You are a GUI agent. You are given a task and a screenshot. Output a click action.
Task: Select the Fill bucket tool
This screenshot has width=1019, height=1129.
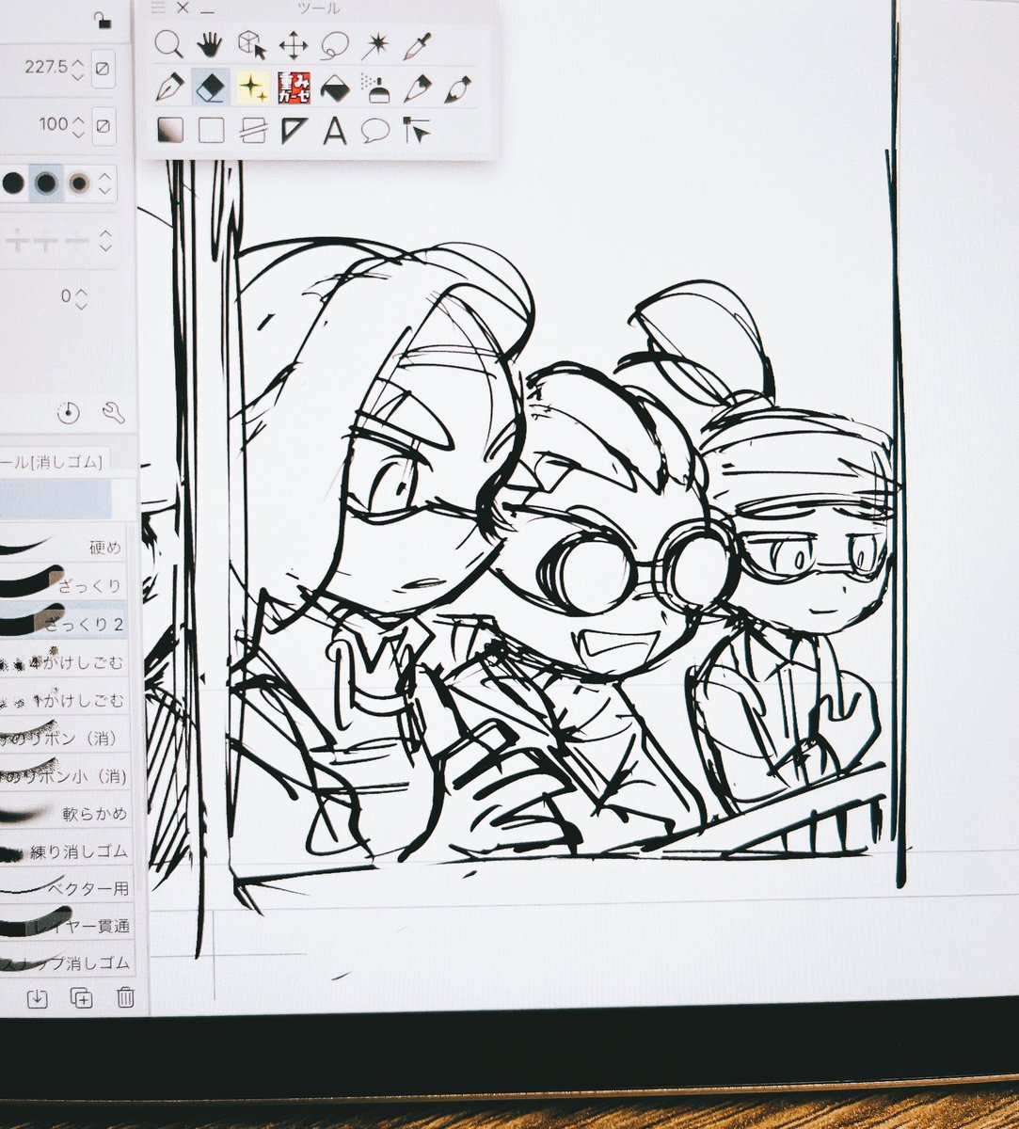(x=335, y=88)
